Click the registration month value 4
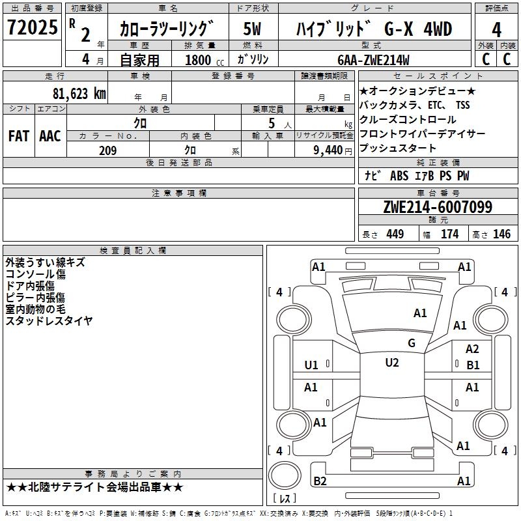 coord(86,59)
